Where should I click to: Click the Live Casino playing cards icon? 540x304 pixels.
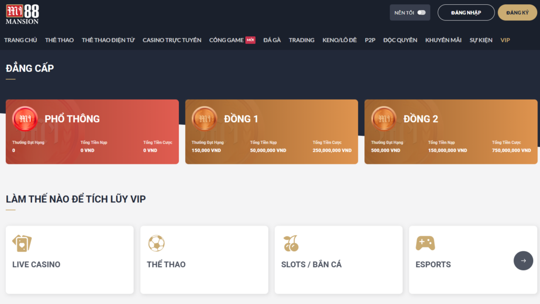coord(22,243)
